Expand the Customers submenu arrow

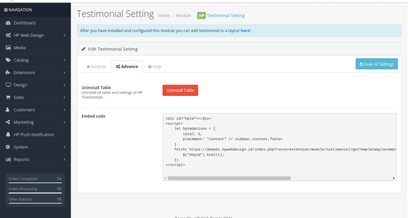tap(64, 110)
